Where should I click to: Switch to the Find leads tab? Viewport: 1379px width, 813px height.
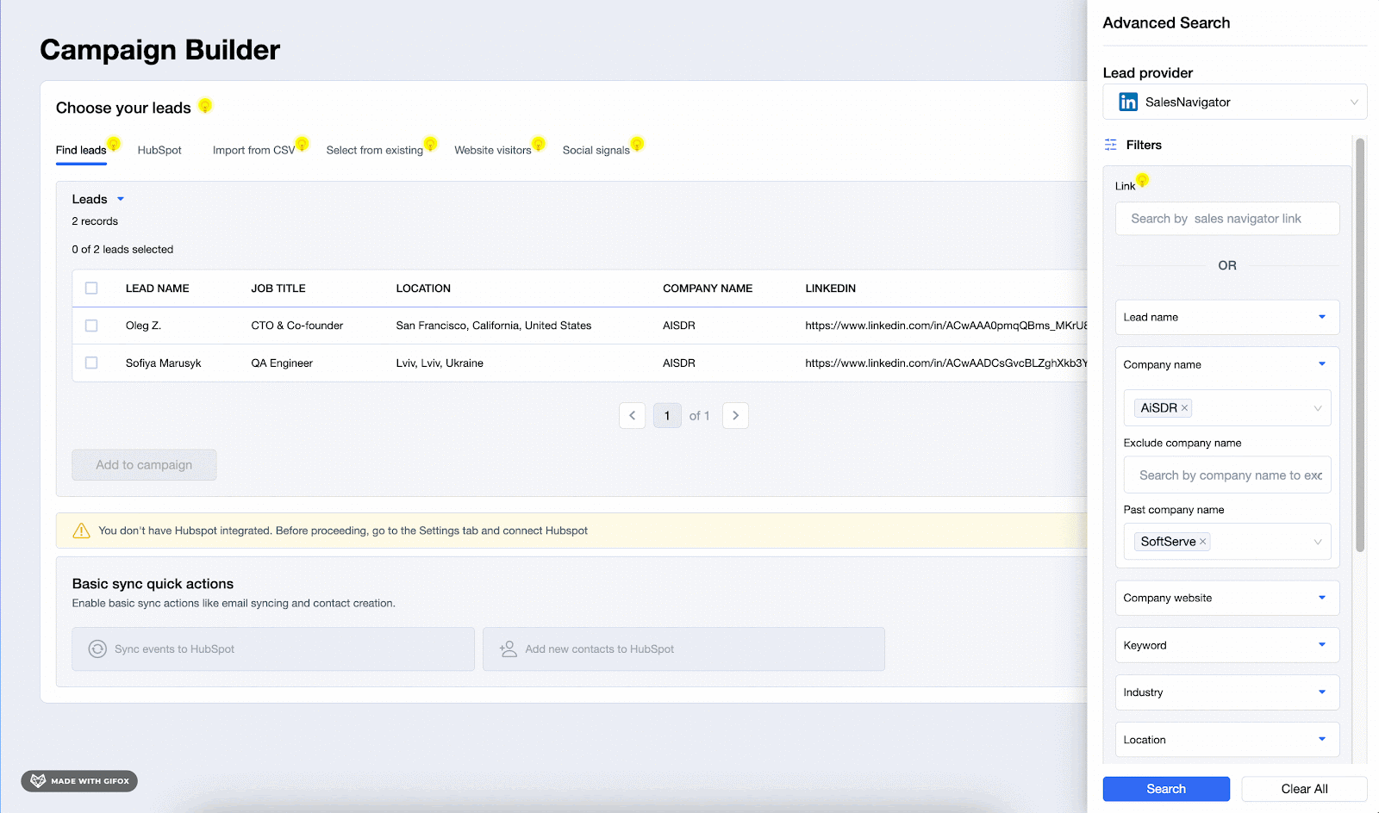coord(81,150)
